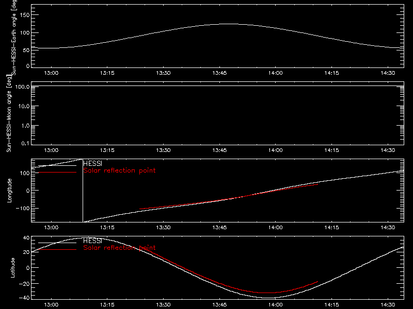Image resolution: width=413 pixels, height=309 pixels.
Task: Click the -40 tick label on Latitude axis
Action: 24,298
